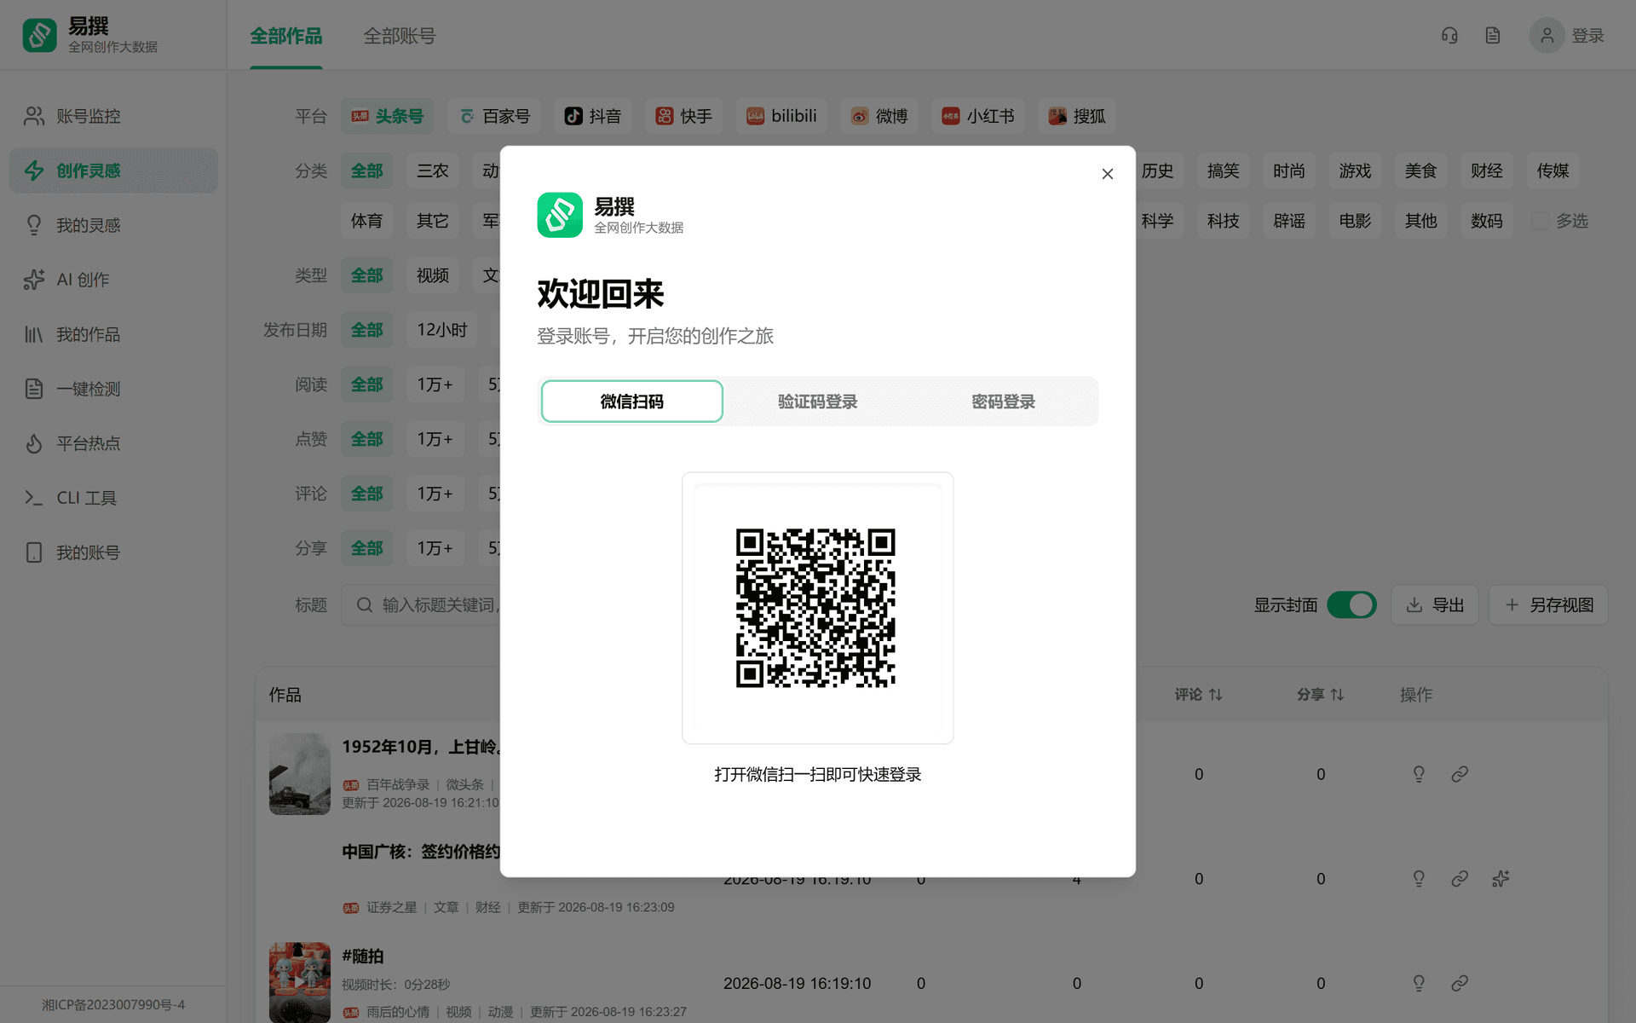
Task: Click the WeChat login QR code
Action: (x=816, y=608)
